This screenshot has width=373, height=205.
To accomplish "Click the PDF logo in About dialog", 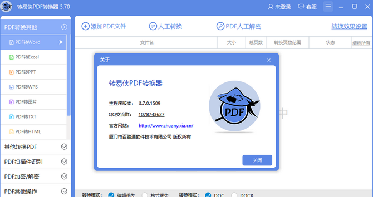I will point(234,106).
